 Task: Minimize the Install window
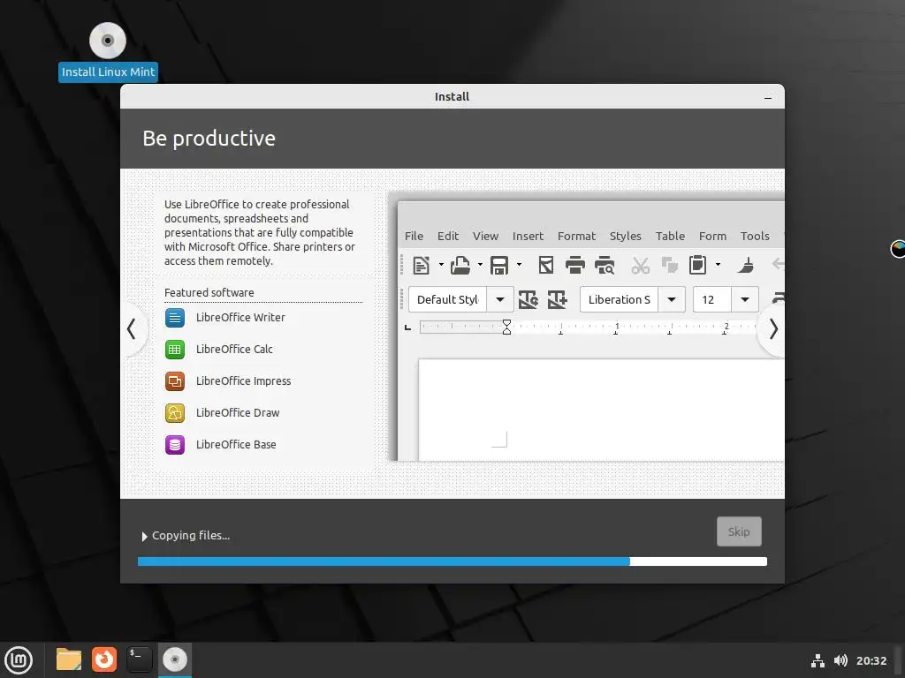[768, 97]
